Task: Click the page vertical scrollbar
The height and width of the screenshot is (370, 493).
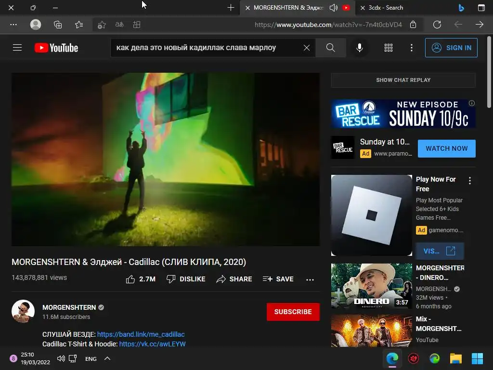Action: [x=490, y=72]
